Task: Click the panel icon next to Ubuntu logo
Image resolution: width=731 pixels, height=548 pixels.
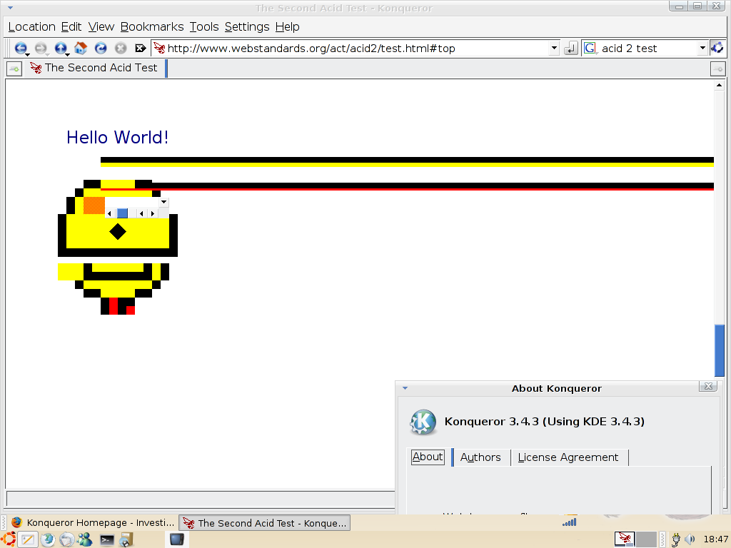Action: (28, 539)
